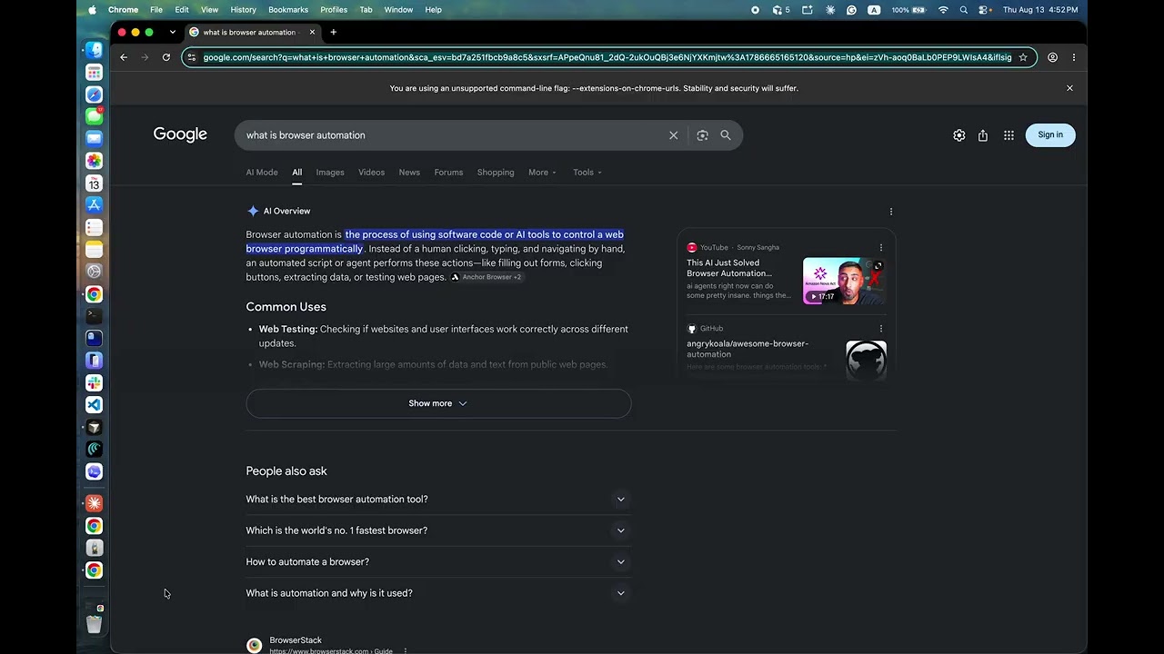
Task: Click the GitHub repository thumbnail
Action: point(866,361)
